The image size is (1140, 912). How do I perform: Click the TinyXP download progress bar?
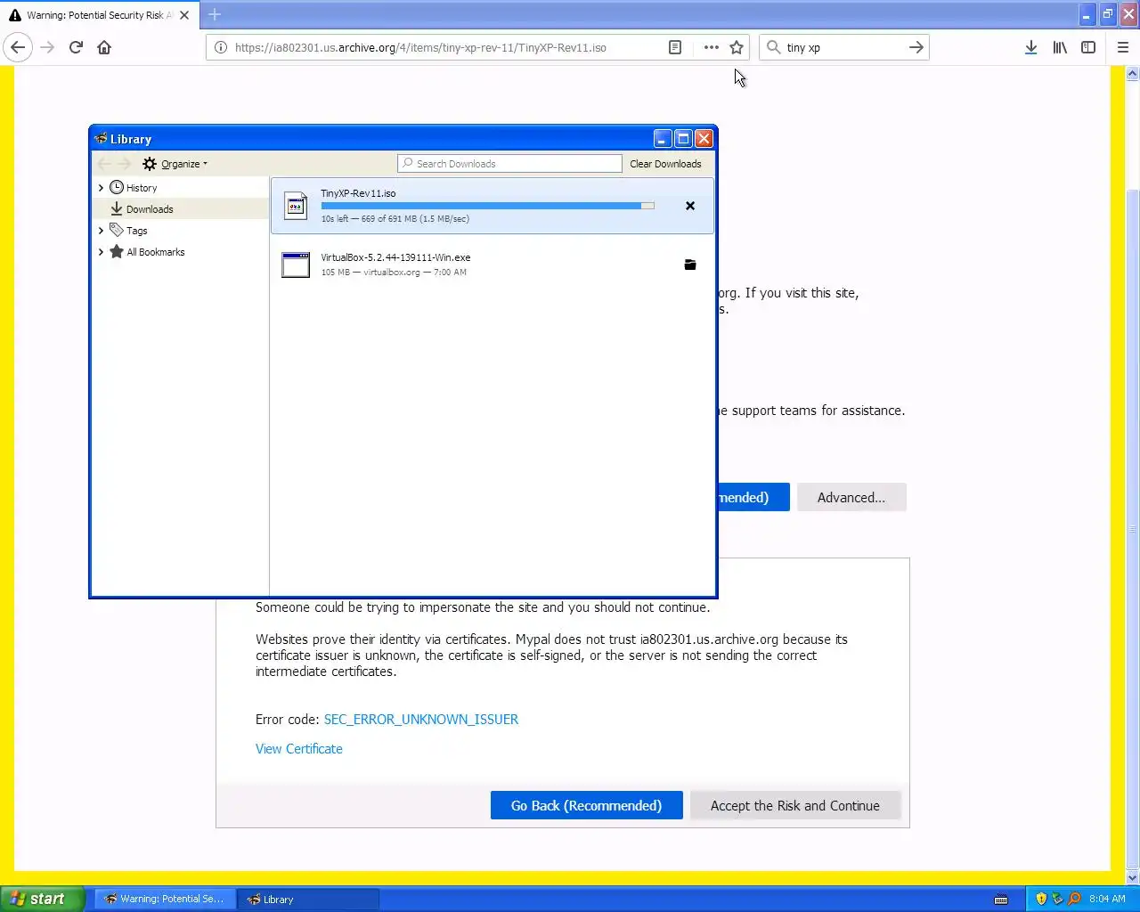487,206
